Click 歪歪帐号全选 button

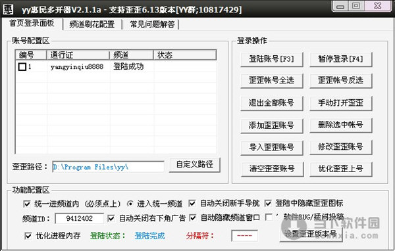point(271,81)
